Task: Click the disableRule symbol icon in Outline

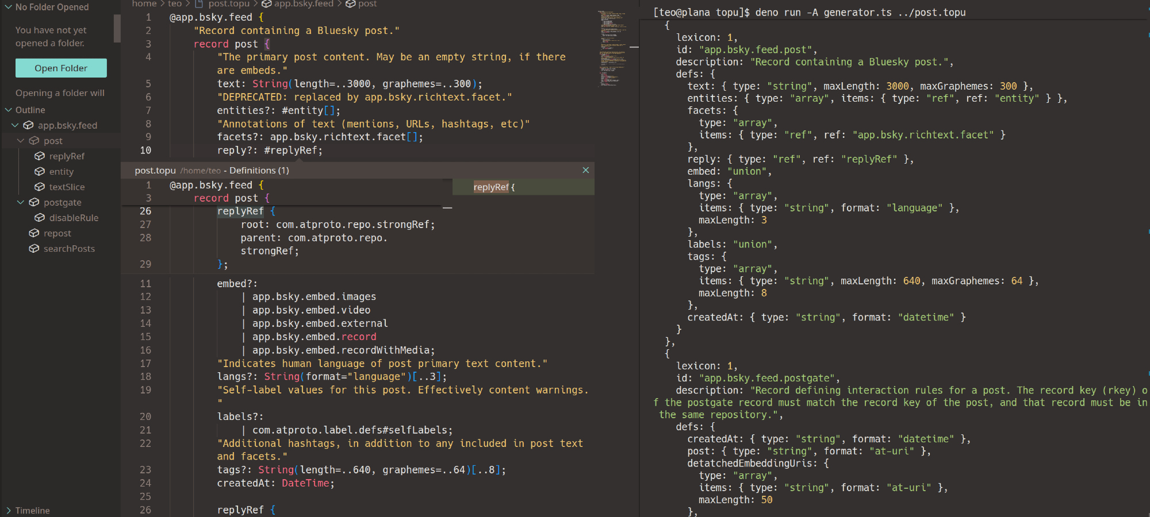Action: [x=40, y=218]
